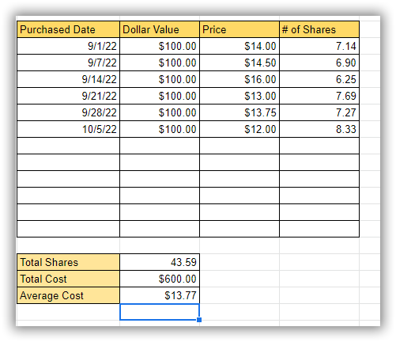This screenshot has width=396, height=342.
Task: Click the 9/1/22 date cell
Action: point(68,46)
